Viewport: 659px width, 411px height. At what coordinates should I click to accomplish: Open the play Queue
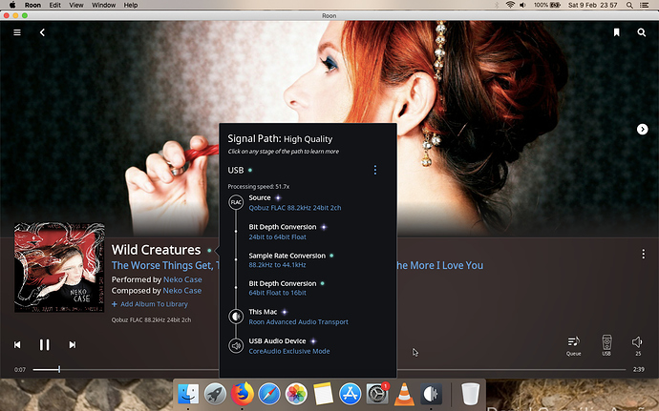(573, 345)
